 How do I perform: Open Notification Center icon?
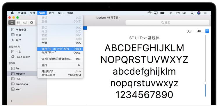(205, 13)
